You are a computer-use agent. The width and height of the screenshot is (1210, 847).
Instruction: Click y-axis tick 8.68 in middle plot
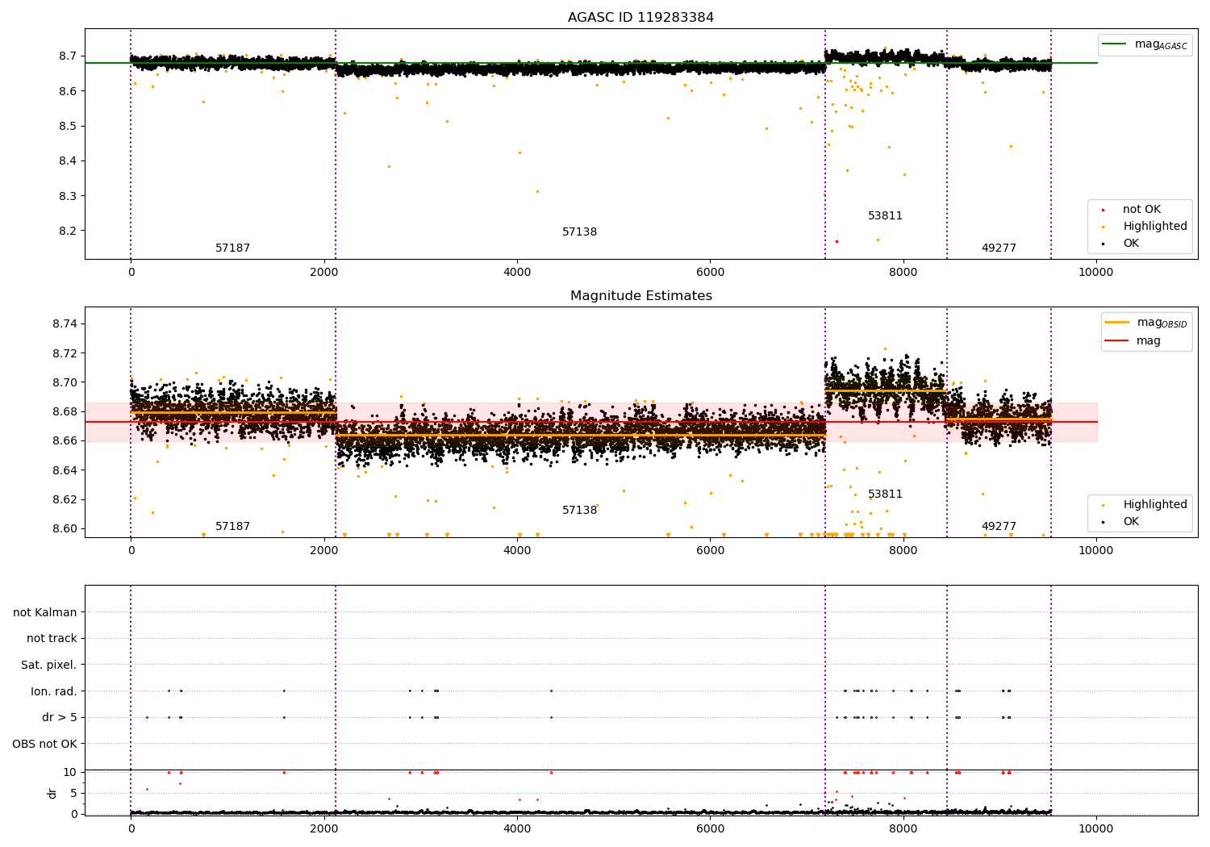click(x=65, y=411)
